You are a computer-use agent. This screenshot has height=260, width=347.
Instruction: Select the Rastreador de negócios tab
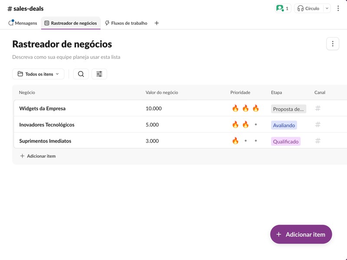(71, 23)
